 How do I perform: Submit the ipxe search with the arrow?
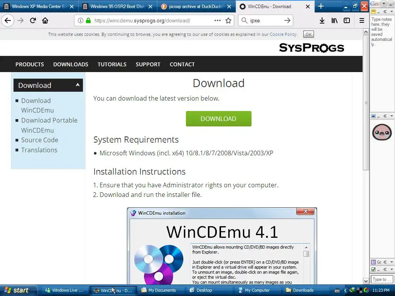tap(287, 20)
